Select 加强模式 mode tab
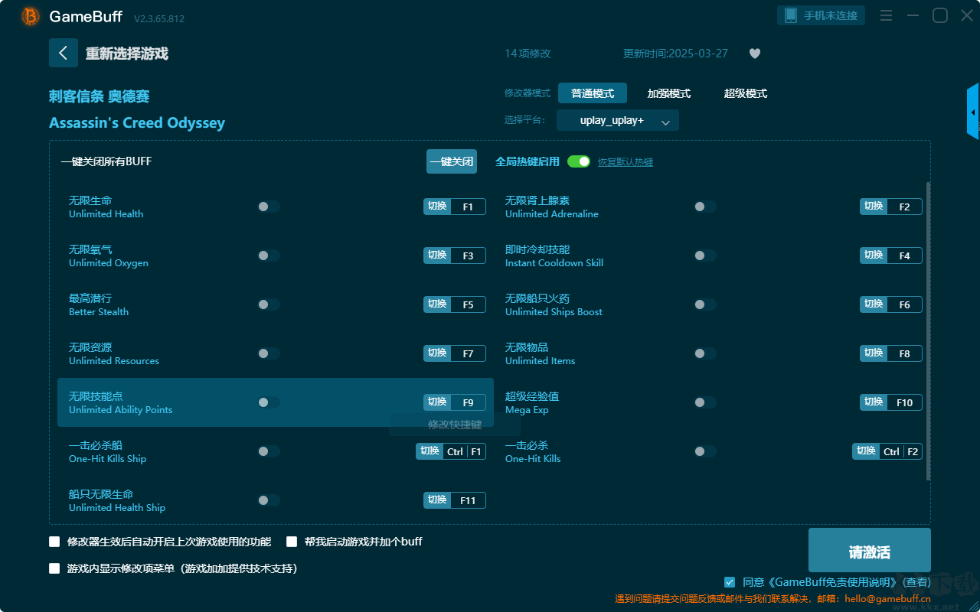The width and height of the screenshot is (980, 612). 669,93
